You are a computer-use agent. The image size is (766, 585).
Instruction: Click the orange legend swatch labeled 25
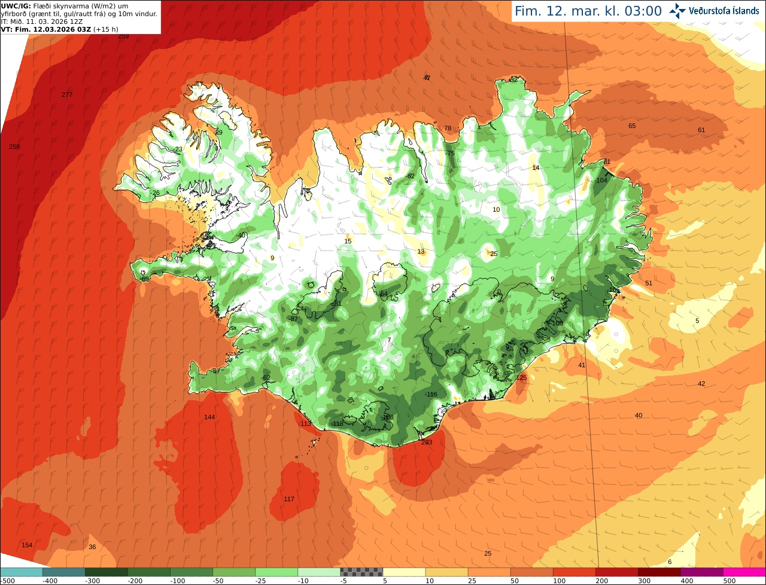tap(488, 572)
